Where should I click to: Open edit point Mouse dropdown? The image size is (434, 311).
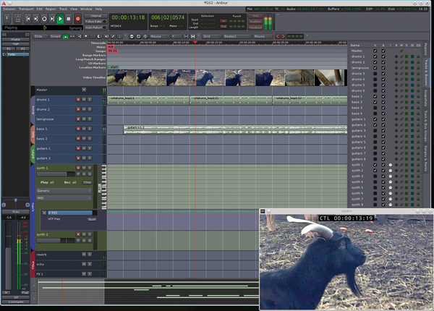click(x=263, y=36)
